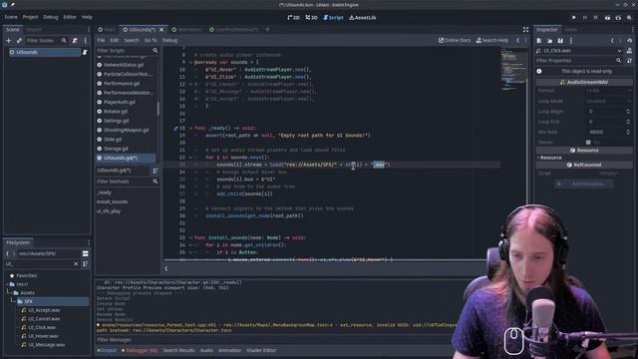Open Search Help
This screenshot has height=359, width=638.
(x=491, y=40)
